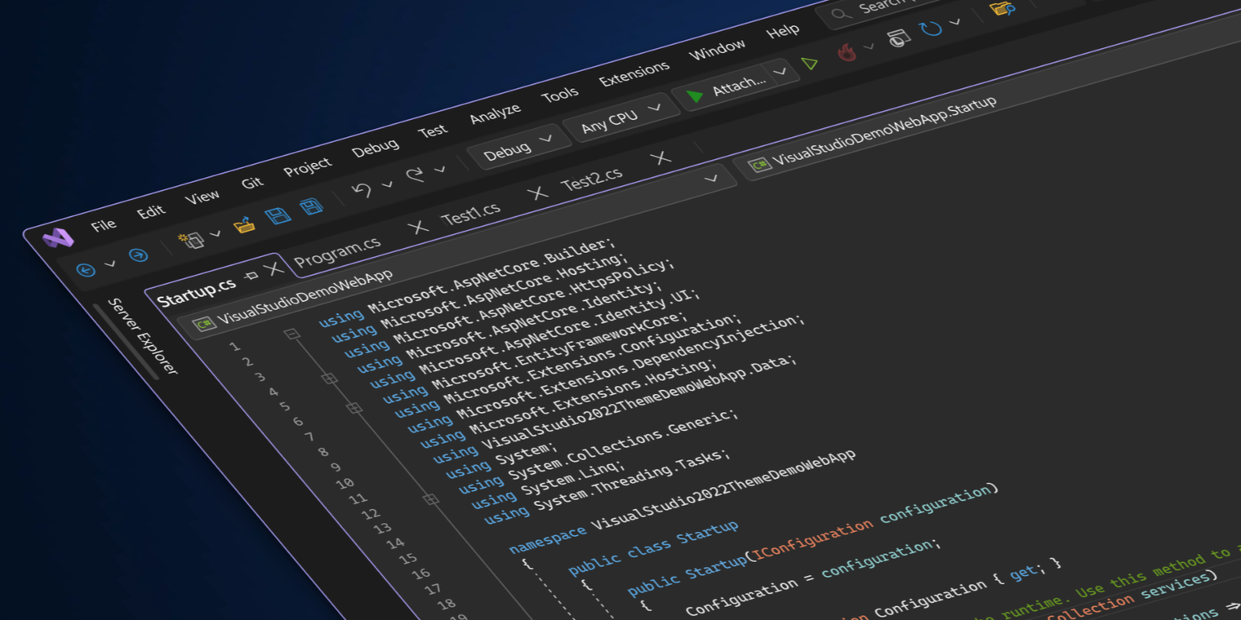
Task: Click the Save All toolbar icon
Action: point(311,206)
